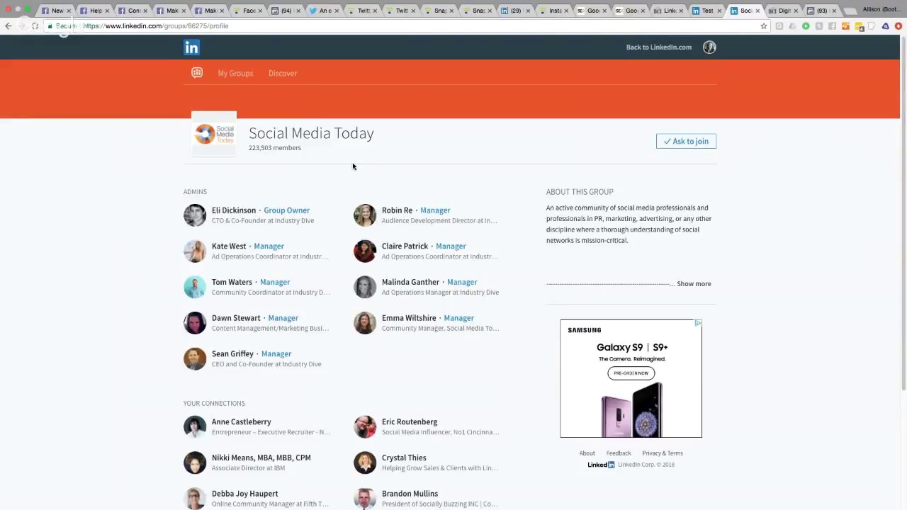Open Eli Dickinson's name link
The width and height of the screenshot is (907, 510).
pyautogui.click(x=234, y=210)
